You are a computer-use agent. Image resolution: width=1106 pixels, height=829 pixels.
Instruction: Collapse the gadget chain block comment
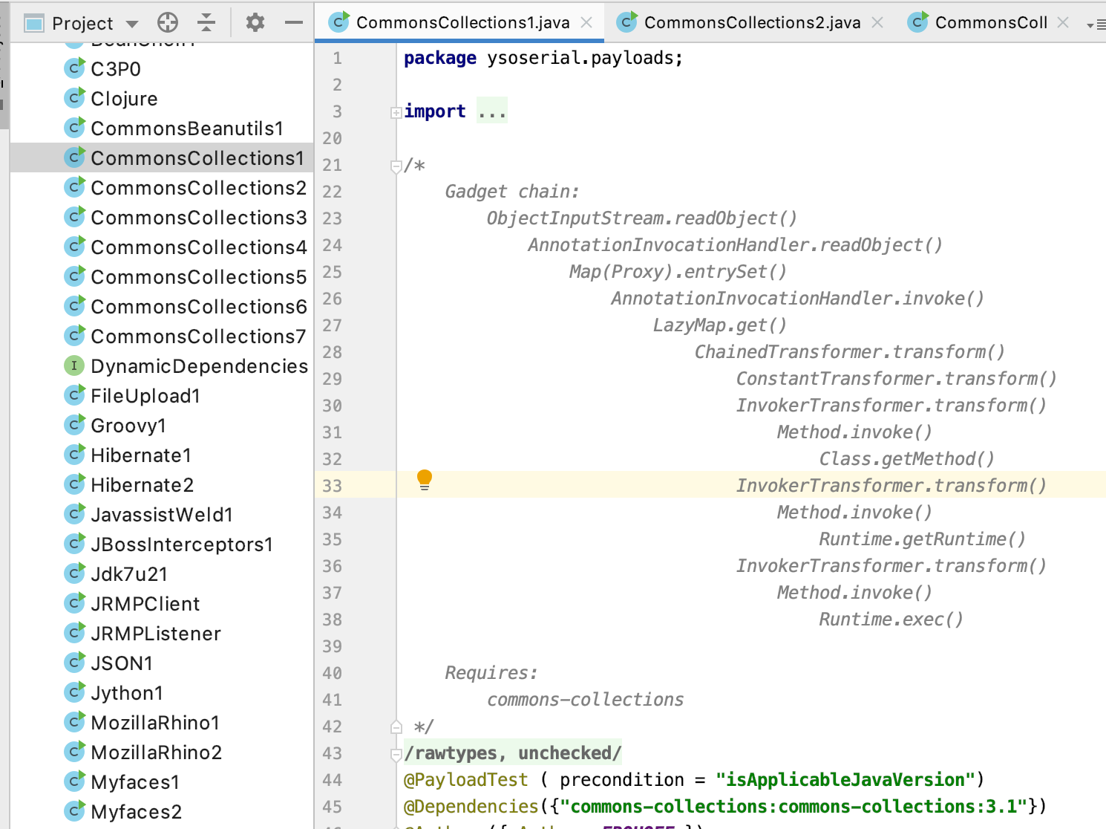(x=396, y=166)
